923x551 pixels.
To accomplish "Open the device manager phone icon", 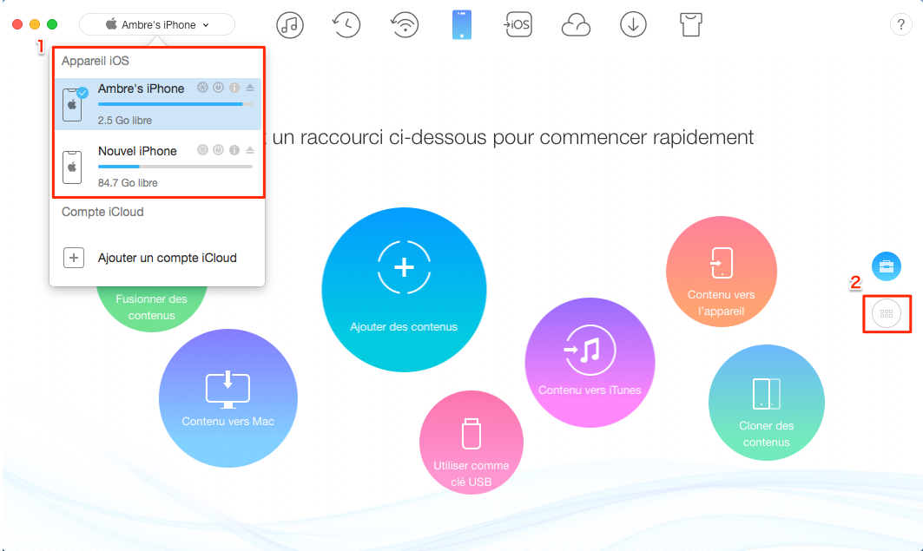I will click(462, 24).
